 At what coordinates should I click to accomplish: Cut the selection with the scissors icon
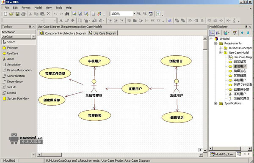(x=30, y=14)
